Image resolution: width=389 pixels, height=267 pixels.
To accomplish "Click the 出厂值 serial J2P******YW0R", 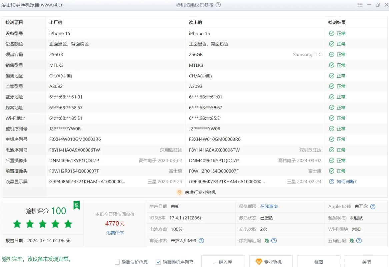I will 65,128.
